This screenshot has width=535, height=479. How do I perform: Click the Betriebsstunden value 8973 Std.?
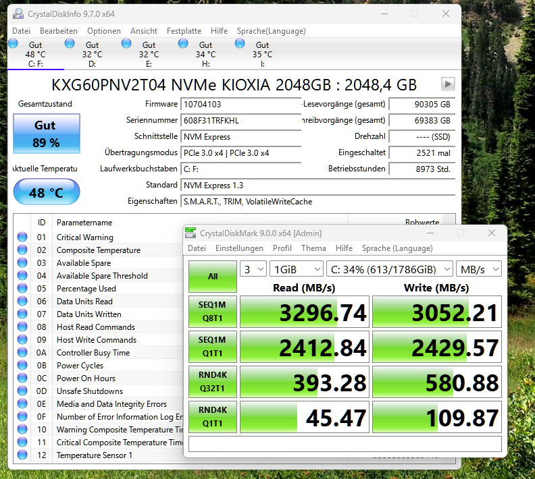click(422, 169)
